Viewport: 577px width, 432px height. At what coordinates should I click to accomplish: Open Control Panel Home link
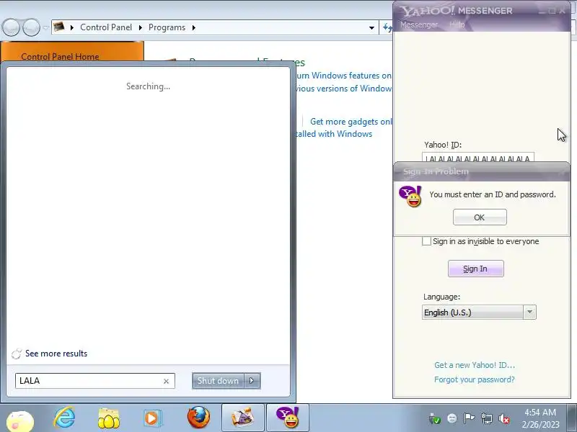click(x=60, y=57)
